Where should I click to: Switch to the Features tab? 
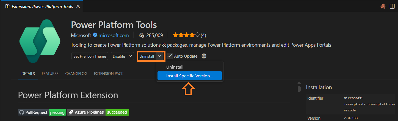pos(50,74)
